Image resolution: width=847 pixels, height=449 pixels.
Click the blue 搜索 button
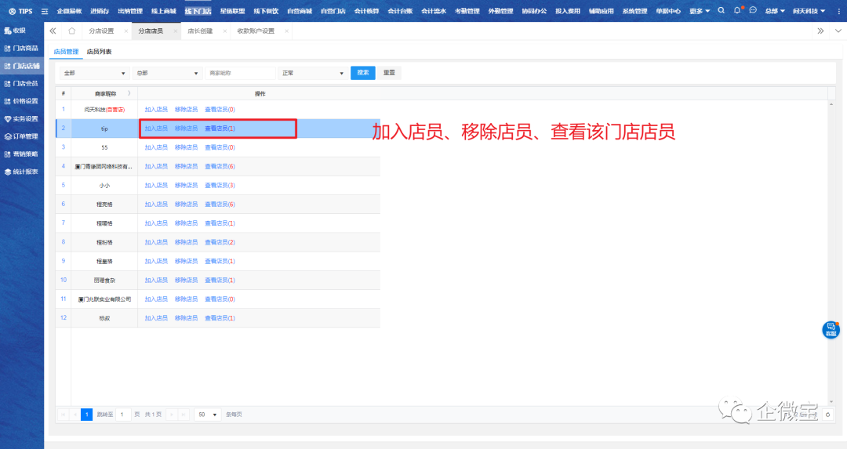pos(362,73)
